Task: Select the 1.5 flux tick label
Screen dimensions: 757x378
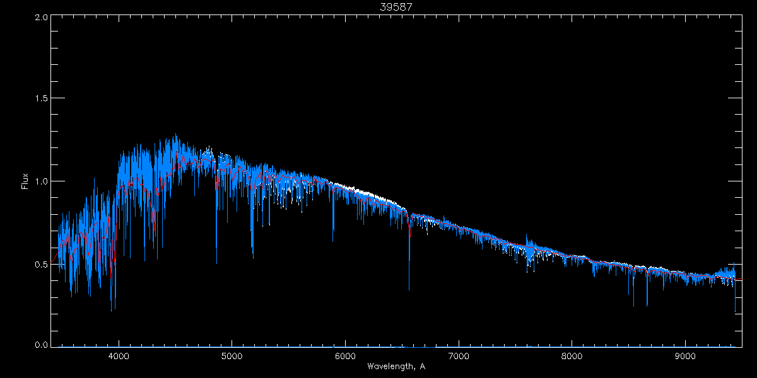Action: [x=42, y=99]
